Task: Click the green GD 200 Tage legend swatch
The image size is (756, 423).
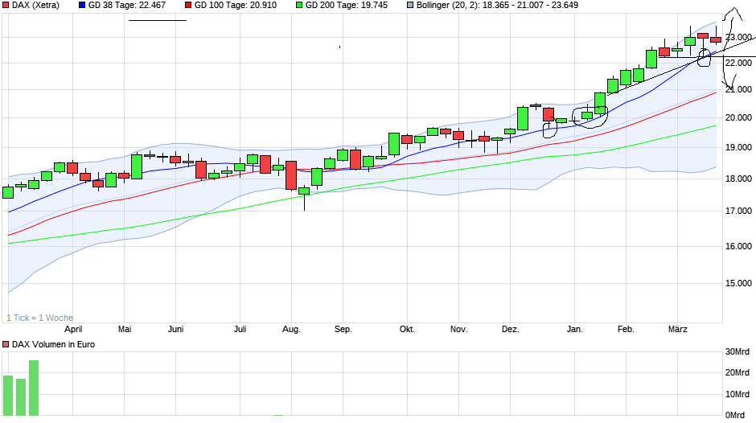Action: (299, 6)
